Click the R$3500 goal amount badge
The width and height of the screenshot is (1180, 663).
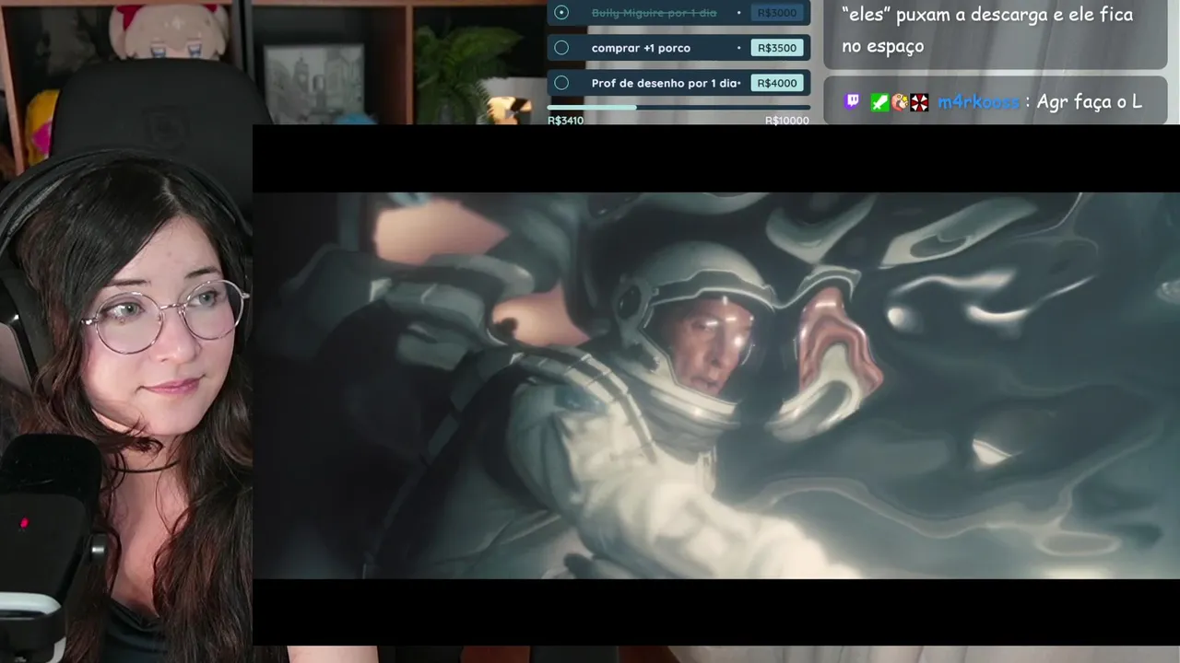click(x=777, y=48)
